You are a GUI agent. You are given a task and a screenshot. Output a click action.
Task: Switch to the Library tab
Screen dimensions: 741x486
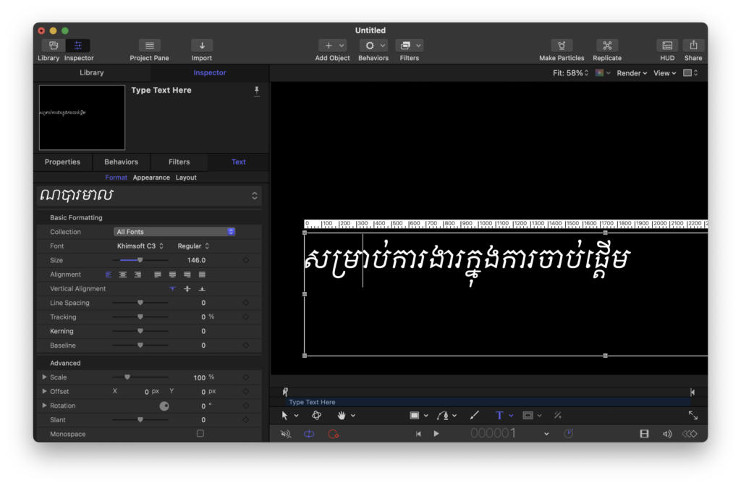(x=91, y=72)
